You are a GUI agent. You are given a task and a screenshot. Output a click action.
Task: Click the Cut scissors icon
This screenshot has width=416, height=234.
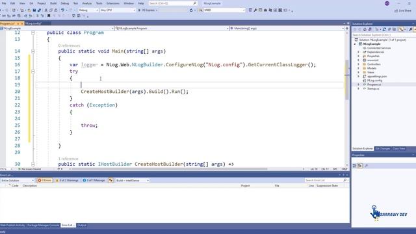pos(46,10)
